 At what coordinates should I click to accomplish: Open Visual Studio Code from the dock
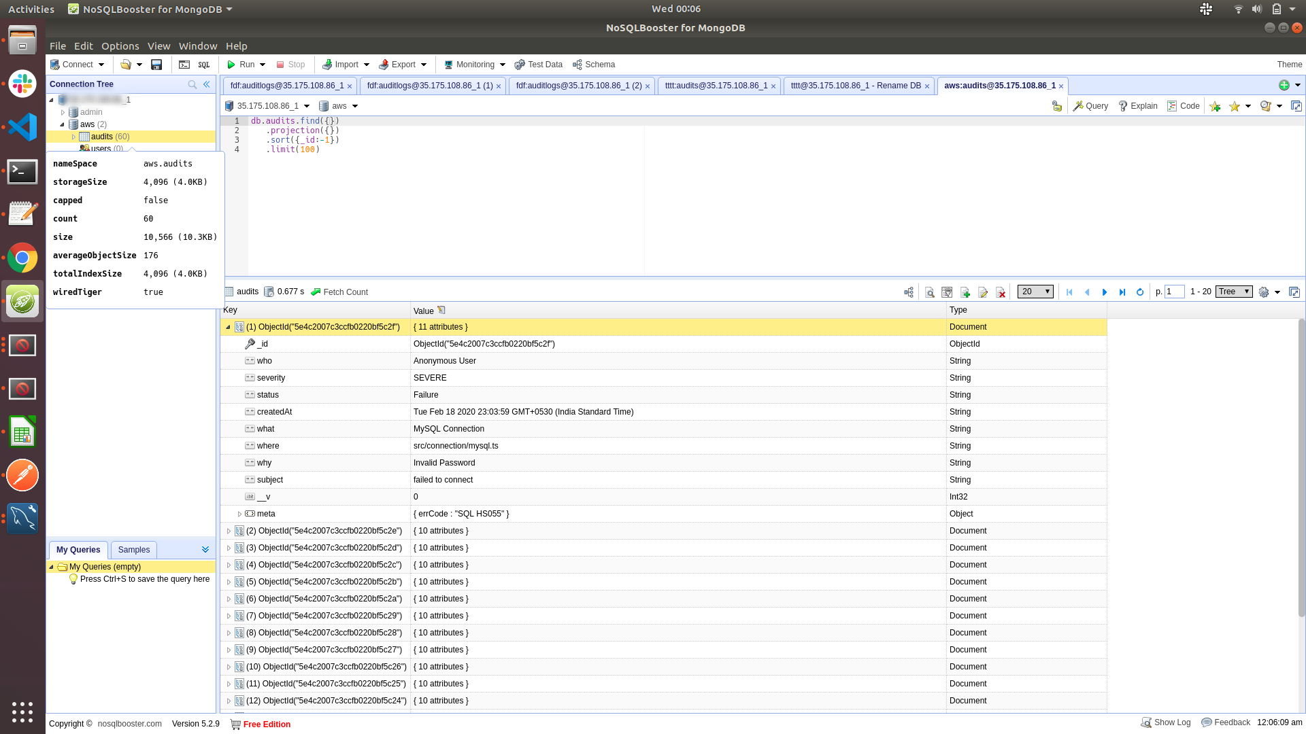(x=22, y=127)
